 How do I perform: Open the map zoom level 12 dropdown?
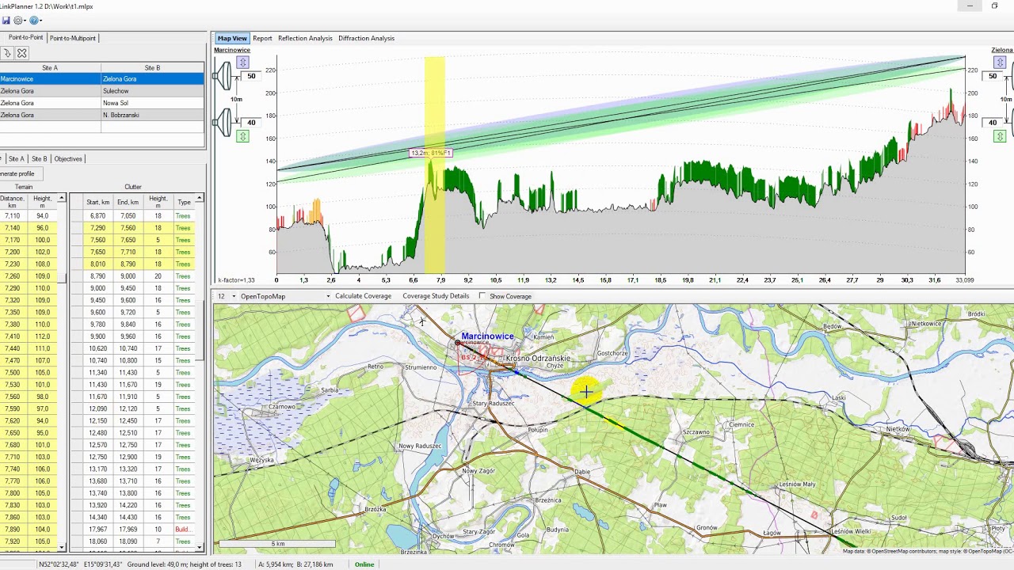tap(227, 295)
